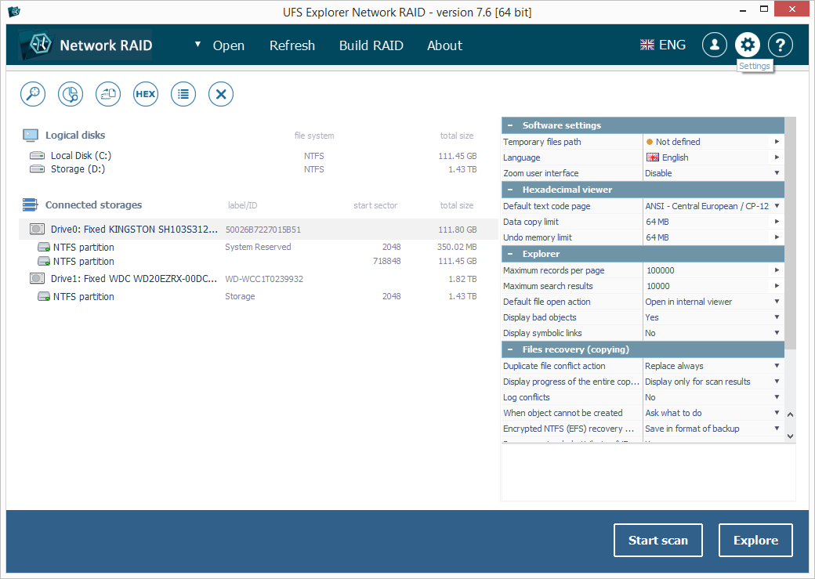Image resolution: width=815 pixels, height=579 pixels.
Task: Collapse the Hexadecimal viewer section
Action: click(510, 190)
